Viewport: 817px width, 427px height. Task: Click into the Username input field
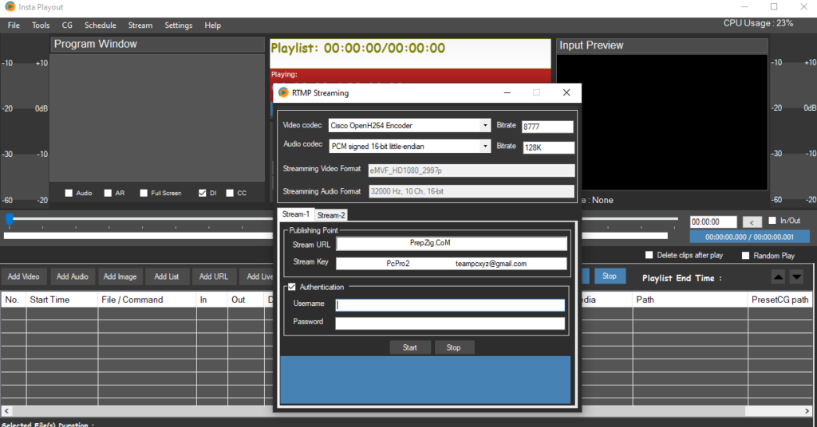[450, 304]
